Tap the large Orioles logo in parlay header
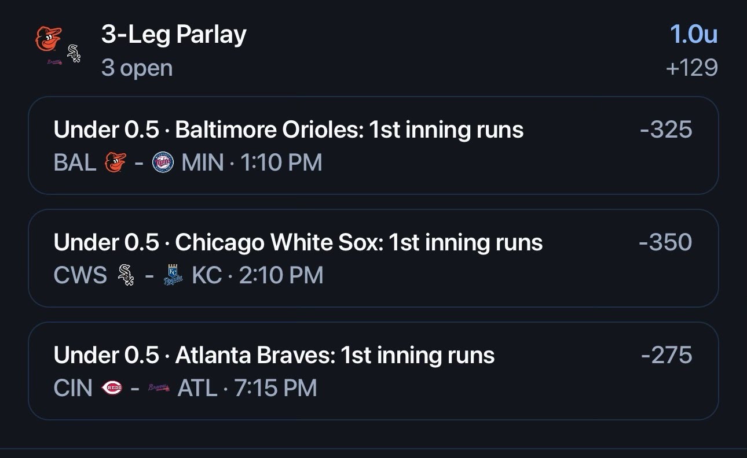This screenshot has height=458, width=747. point(49,39)
